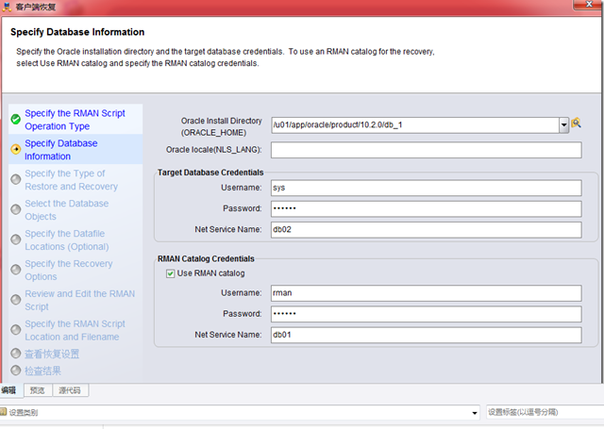Click the Oracle locale (NLS_LANG) field

click(x=426, y=150)
